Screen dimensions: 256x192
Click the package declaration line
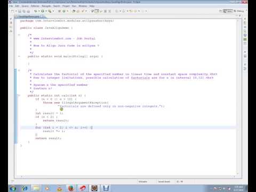(67, 21)
